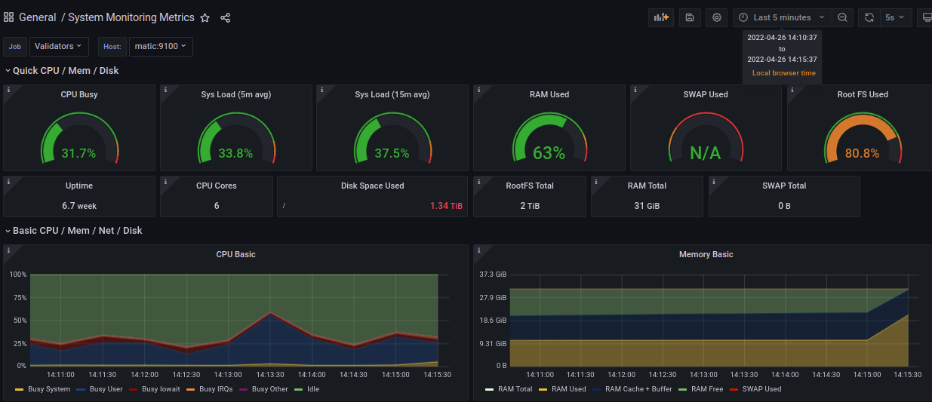Toggle the Idle series in CPU legend

(x=312, y=389)
